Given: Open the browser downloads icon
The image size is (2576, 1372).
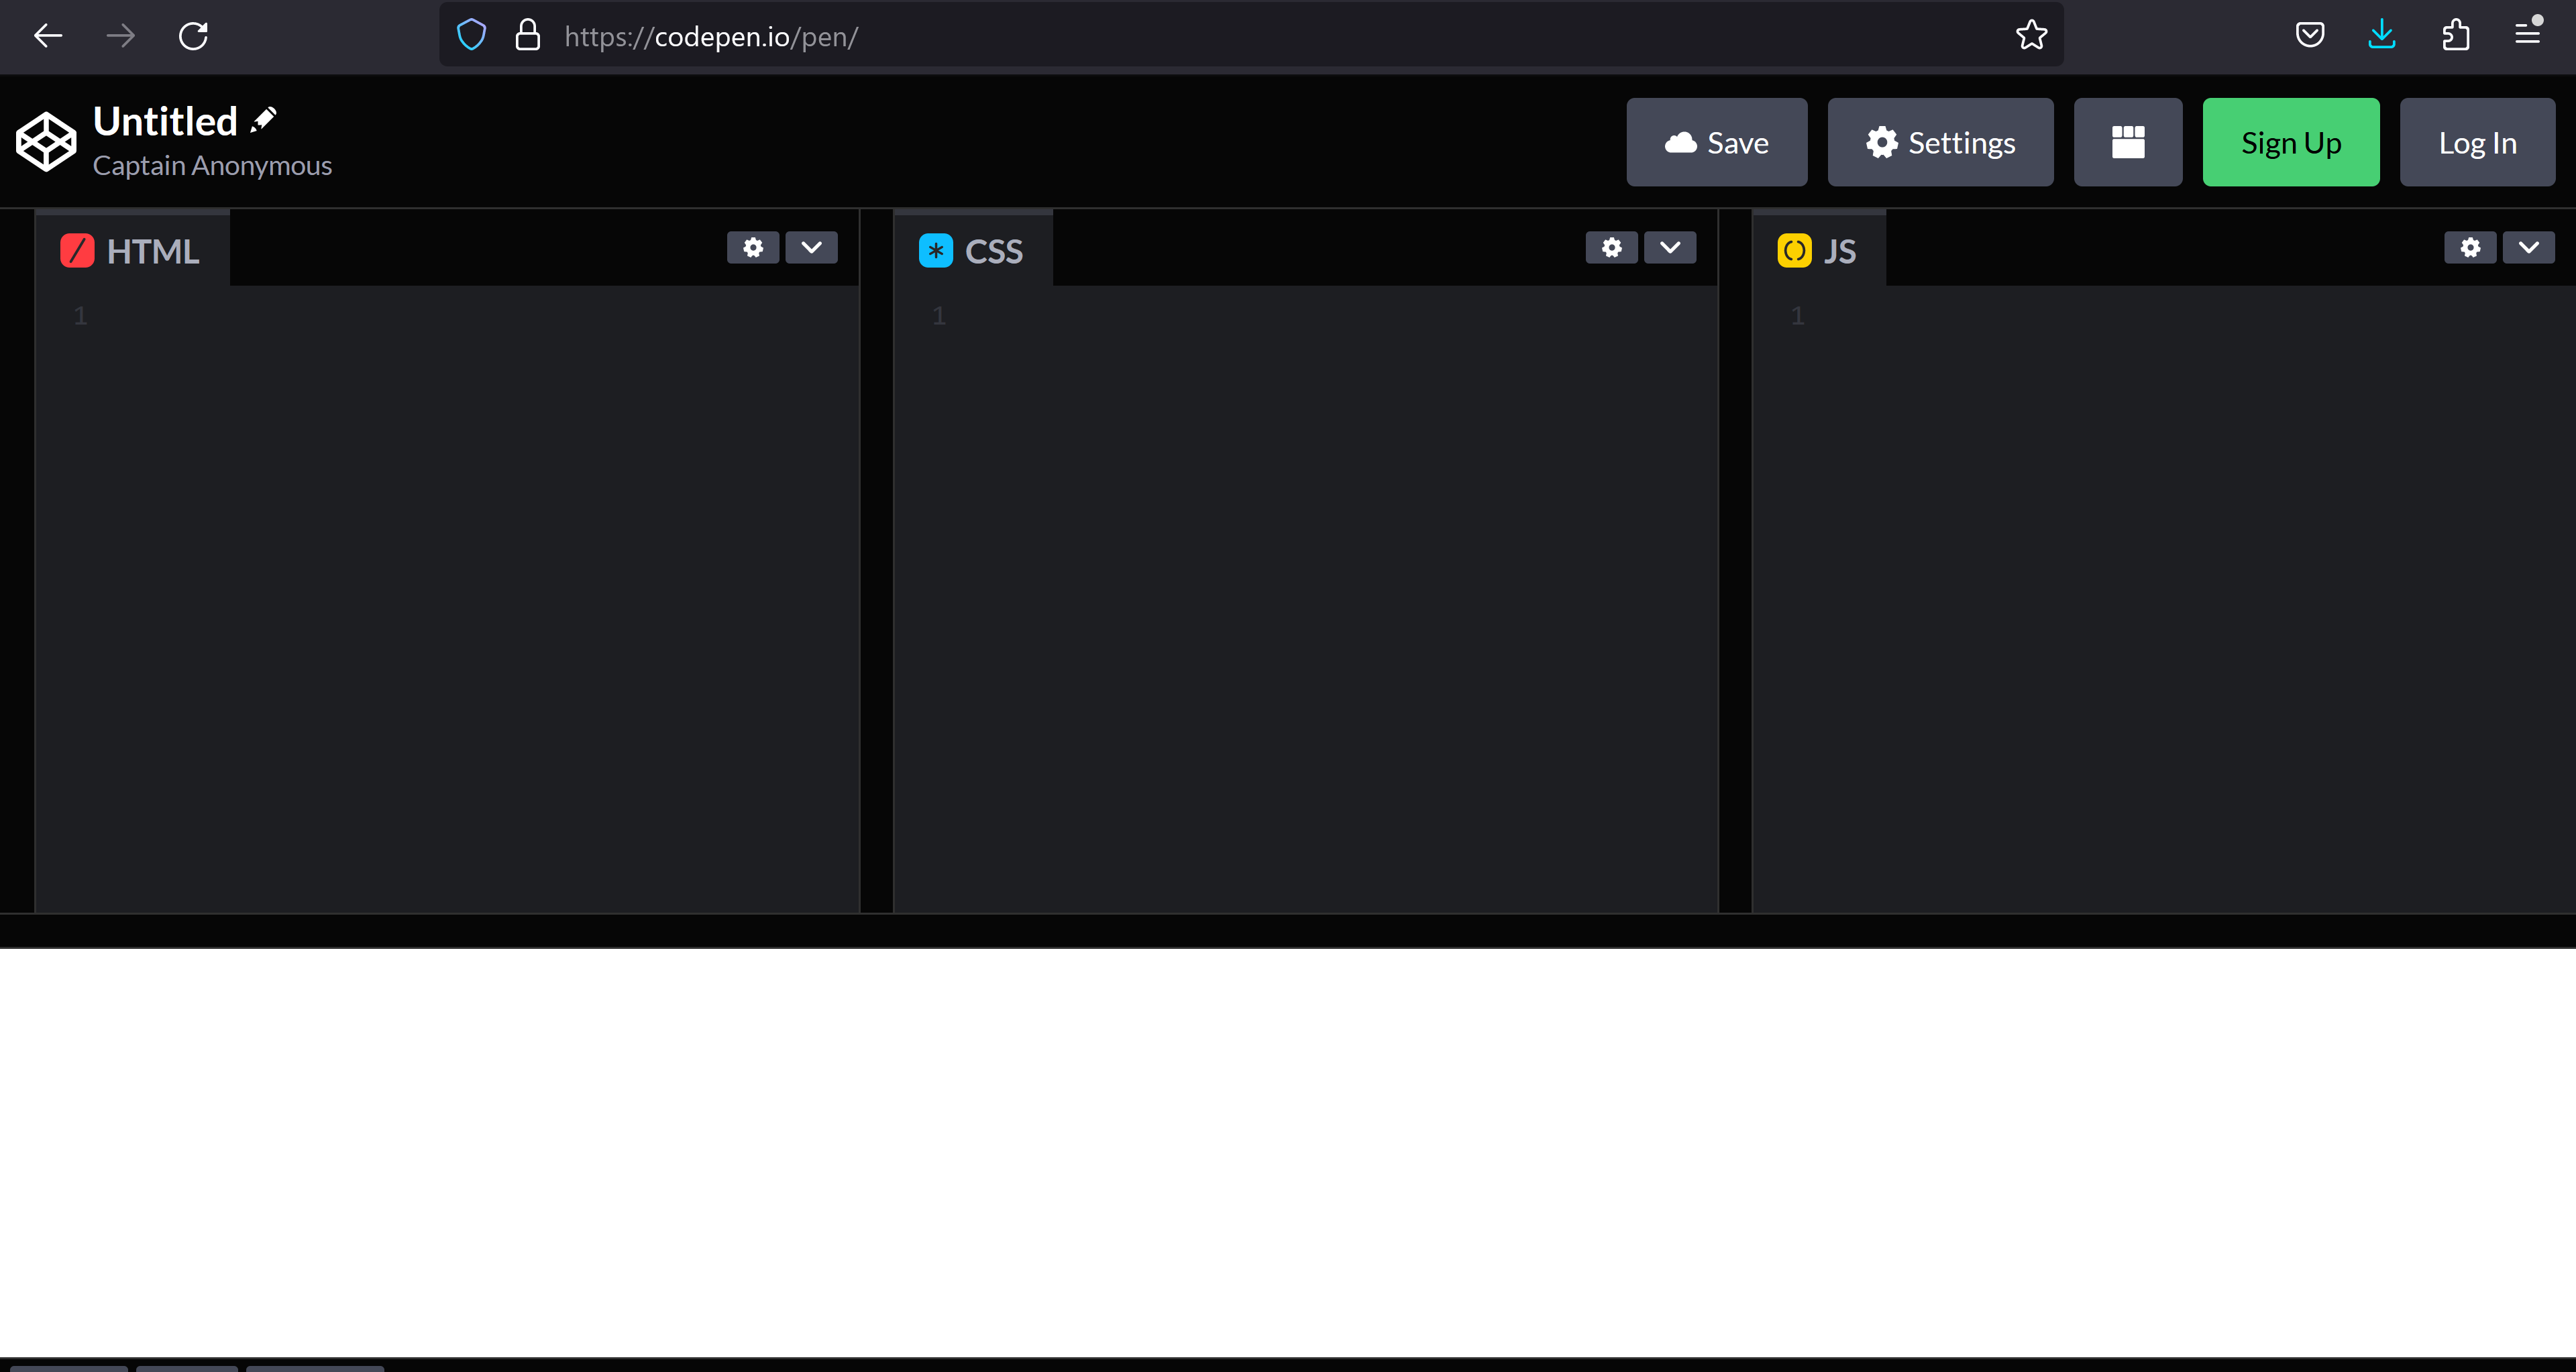Looking at the screenshot, I should (2382, 36).
